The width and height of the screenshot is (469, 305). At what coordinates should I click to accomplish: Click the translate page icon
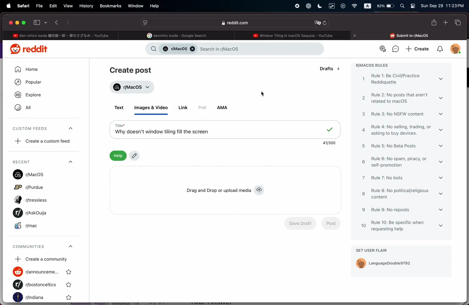tap(318, 23)
